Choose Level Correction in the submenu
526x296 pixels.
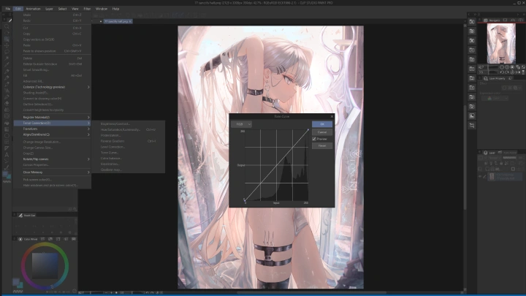113,147
